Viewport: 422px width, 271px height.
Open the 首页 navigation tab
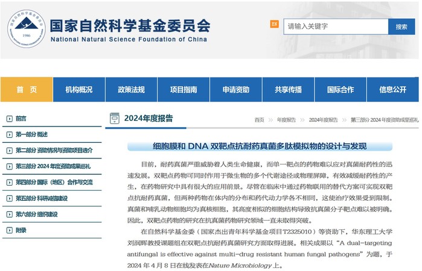pos(27,90)
